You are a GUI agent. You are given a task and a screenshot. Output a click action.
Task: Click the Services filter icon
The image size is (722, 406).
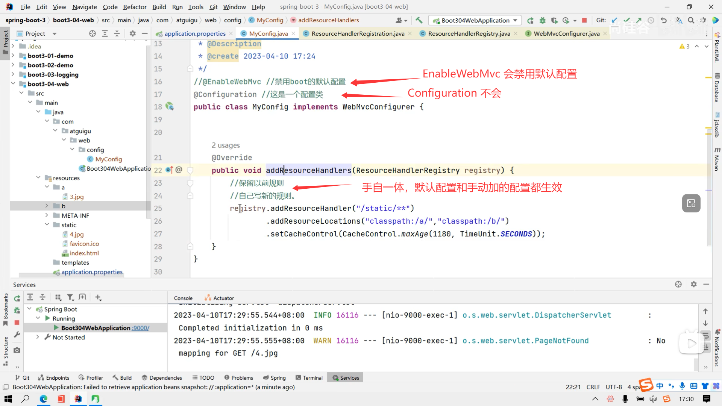70,297
